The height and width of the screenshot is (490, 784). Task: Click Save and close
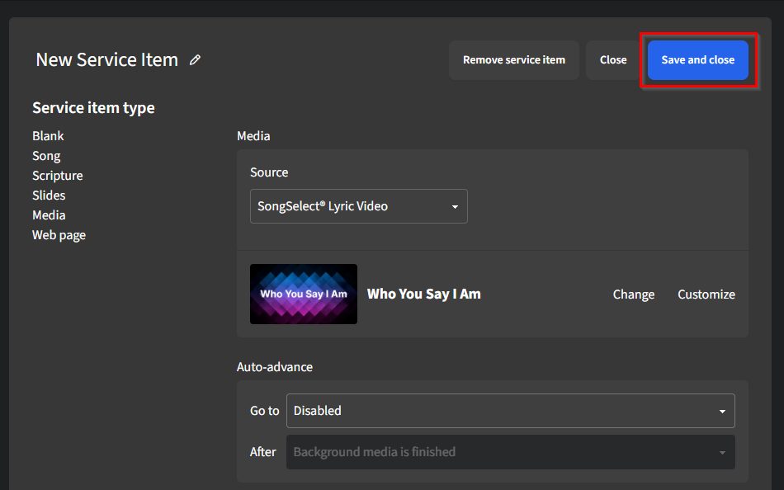click(x=698, y=60)
